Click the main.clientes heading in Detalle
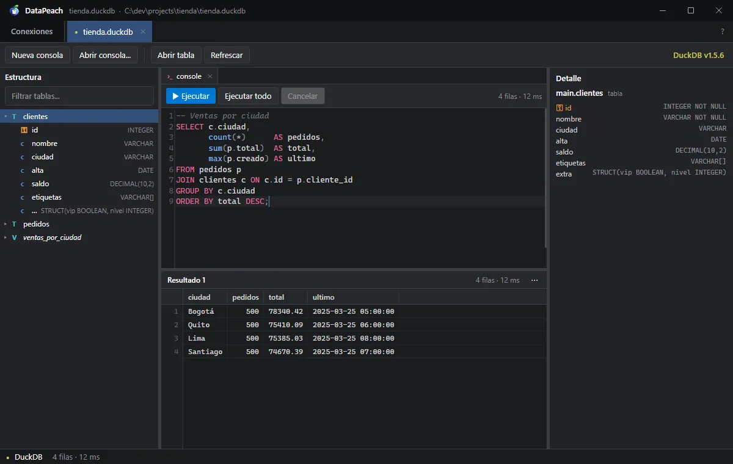This screenshot has width=733, height=464. tap(579, 93)
